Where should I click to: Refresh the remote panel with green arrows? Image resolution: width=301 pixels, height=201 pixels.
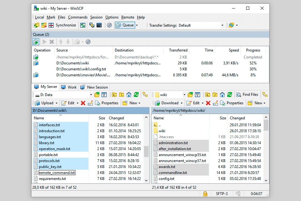pyautogui.click(x=230, y=95)
